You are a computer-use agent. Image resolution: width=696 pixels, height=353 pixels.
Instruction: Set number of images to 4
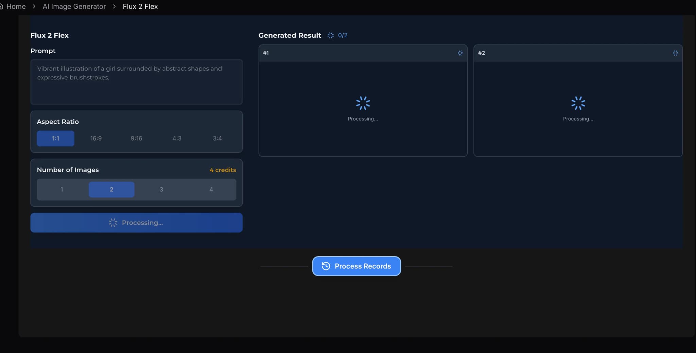pos(211,189)
